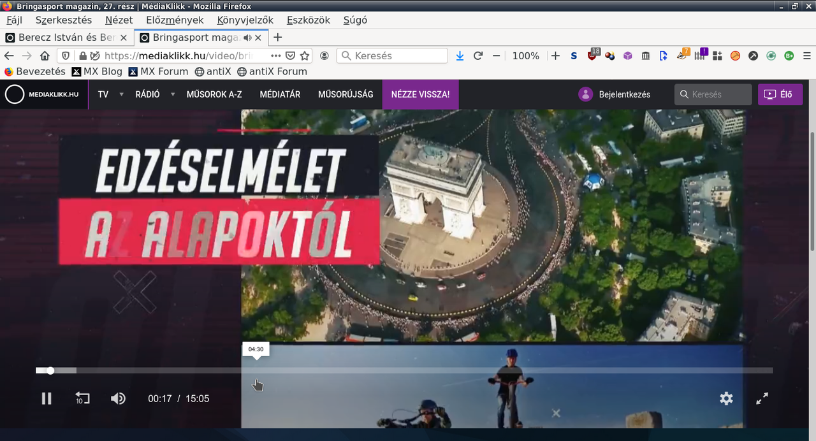Click the Firefox Keresés search box
The width and height of the screenshot is (816, 441).
click(x=392, y=55)
